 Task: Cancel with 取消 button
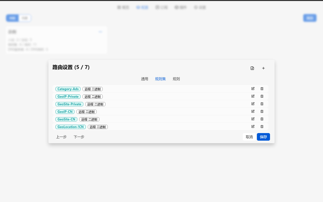point(249,137)
